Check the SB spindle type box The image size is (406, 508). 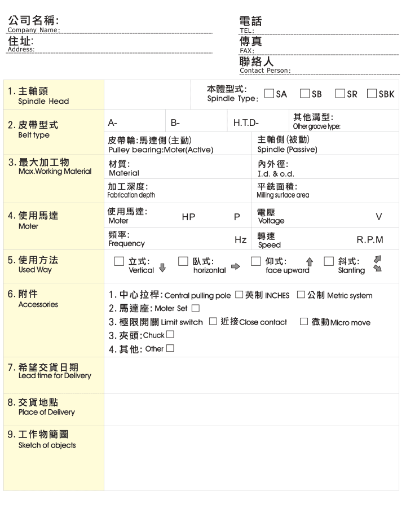pyautogui.click(x=304, y=94)
